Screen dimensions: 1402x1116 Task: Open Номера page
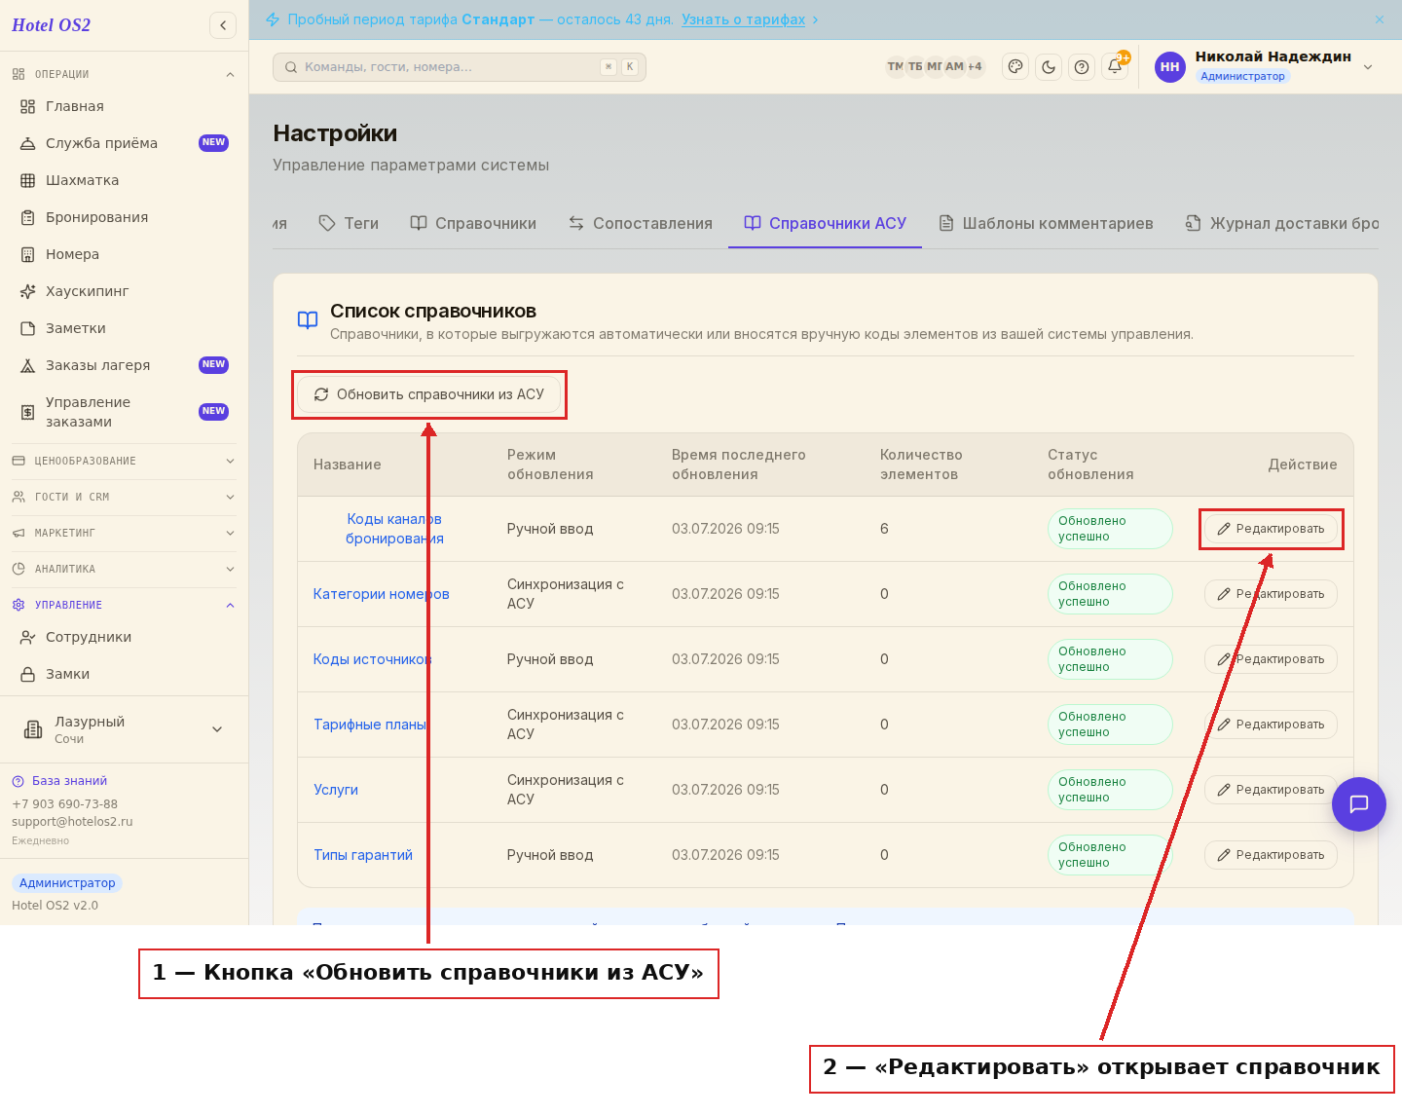click(124, 254)
